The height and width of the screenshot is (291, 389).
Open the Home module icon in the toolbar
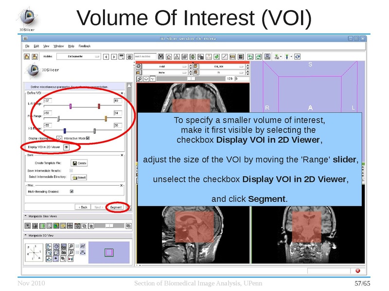click(168, 55)
